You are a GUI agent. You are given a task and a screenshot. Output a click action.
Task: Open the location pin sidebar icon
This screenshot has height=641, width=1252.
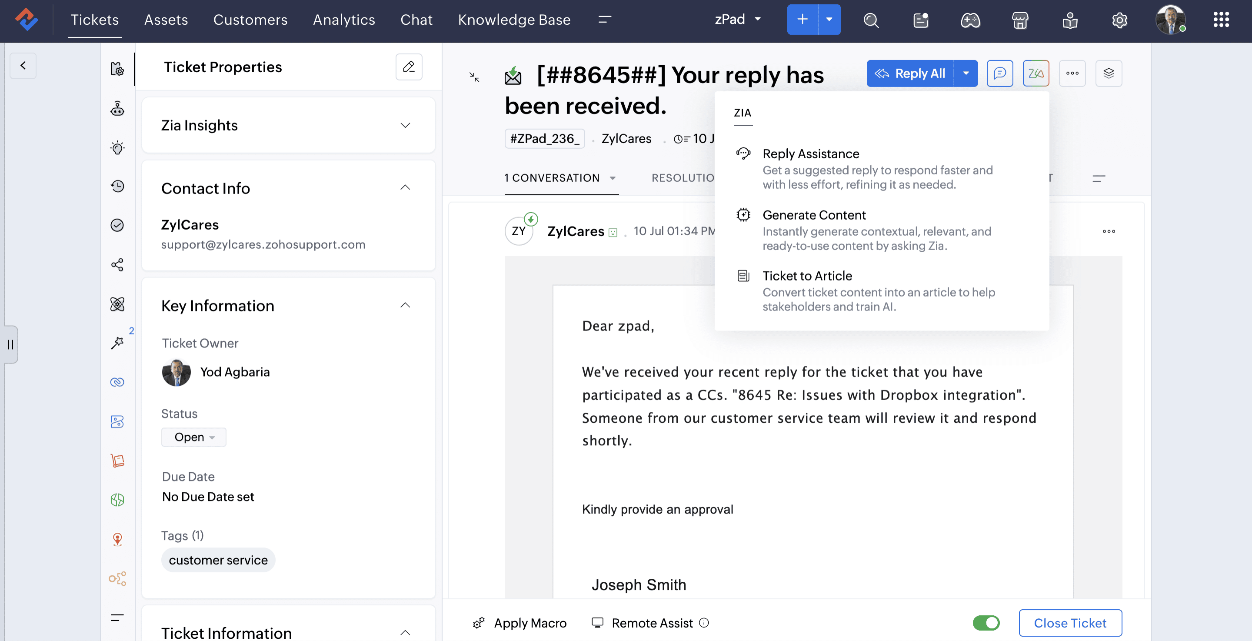point(117,539)
